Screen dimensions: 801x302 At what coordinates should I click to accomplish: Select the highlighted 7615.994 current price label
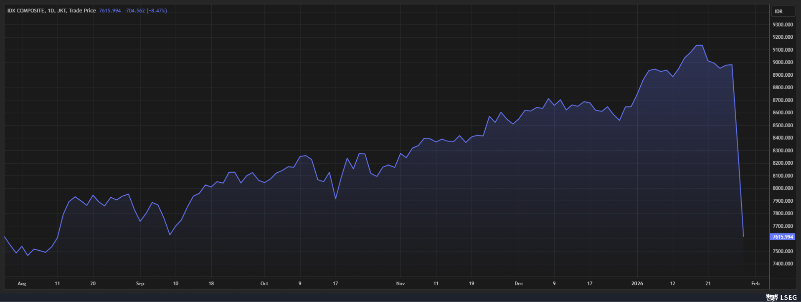(x=782, y=237)
